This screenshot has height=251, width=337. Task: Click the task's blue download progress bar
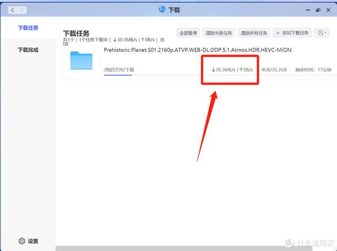point(118,75)
